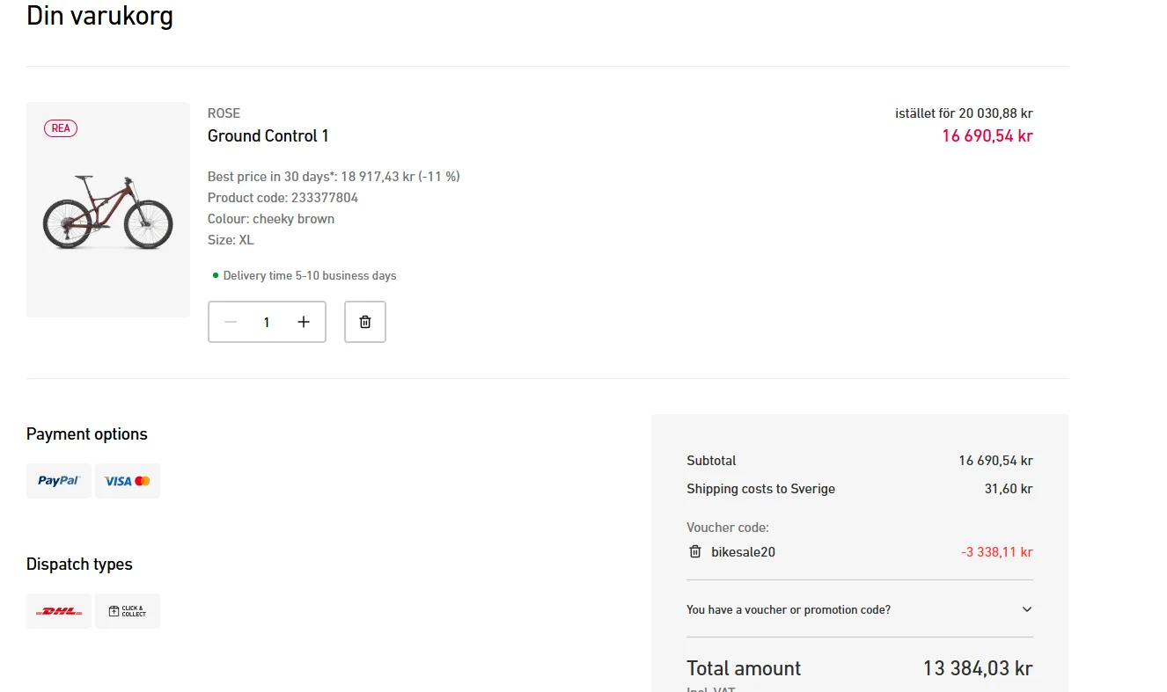This screenshot has width=1167, height=692.
Task: Click the Payment options heading
Action: point(87,434)
